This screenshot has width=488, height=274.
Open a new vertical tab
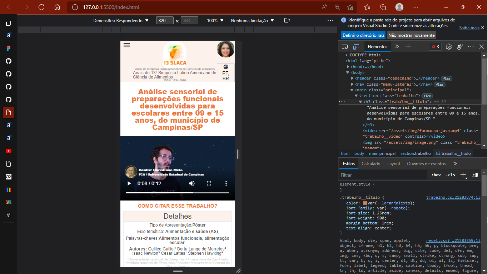point(9,230)
